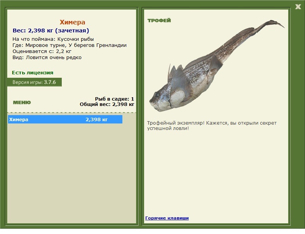
Task: Click the chimera fish trophy picture
Action: coord(217,66)
